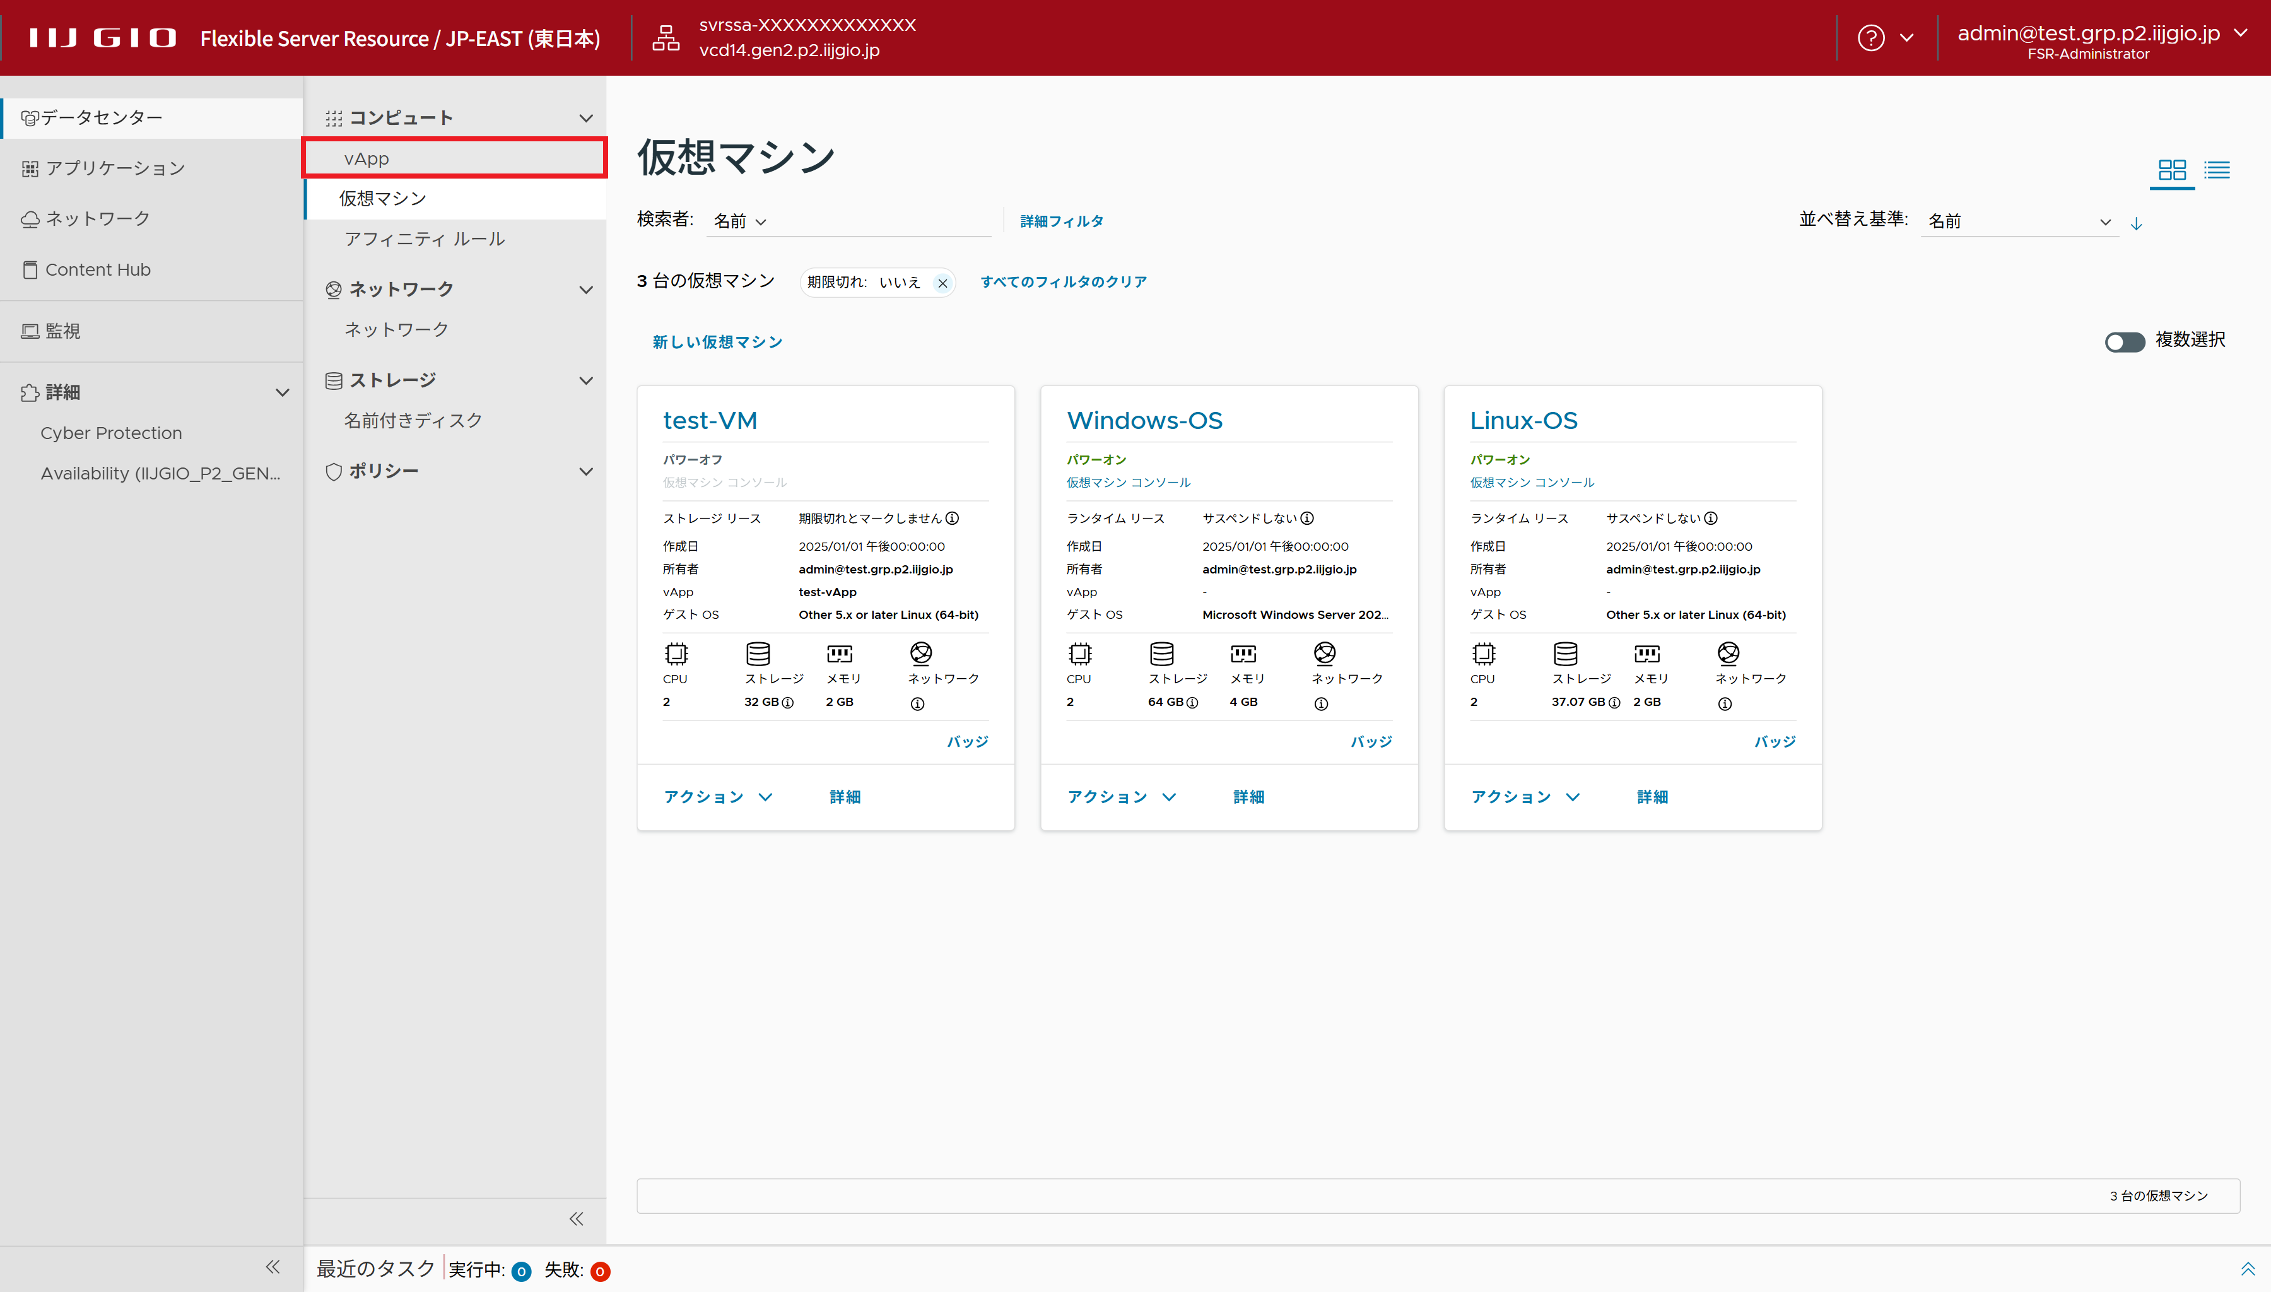The image size is (2271, 1292).
Task: Collapse the コンピュート section
Action: (585, 118)
